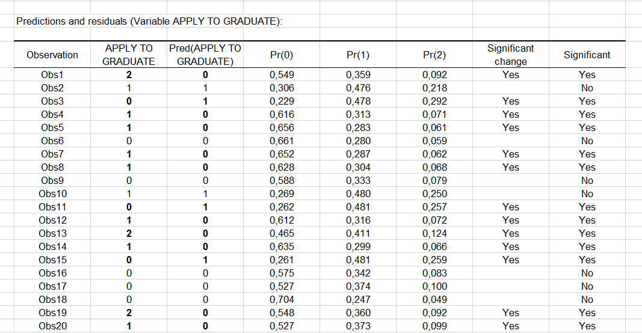Image resolution: width=642 pixels, height=333 pixels.
Task: Select the Obs1 row label
Action: 52,75
